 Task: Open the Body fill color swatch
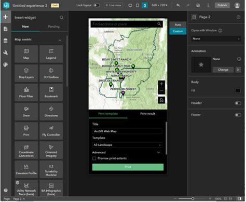click(238, 91)
